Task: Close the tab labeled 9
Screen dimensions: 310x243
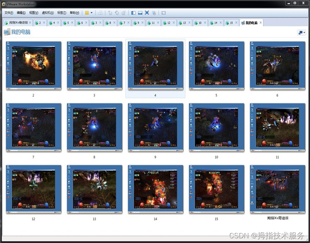Action: (x=142, y=23)
